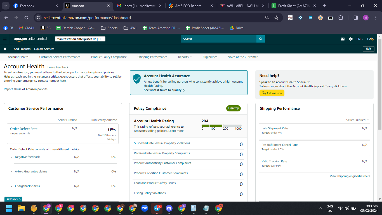Open the Drive bookmark
This screenshot has width=382, height=215.
[x=237, y=28]
